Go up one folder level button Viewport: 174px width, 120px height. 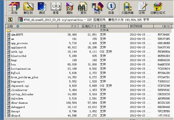click(10, 19)
